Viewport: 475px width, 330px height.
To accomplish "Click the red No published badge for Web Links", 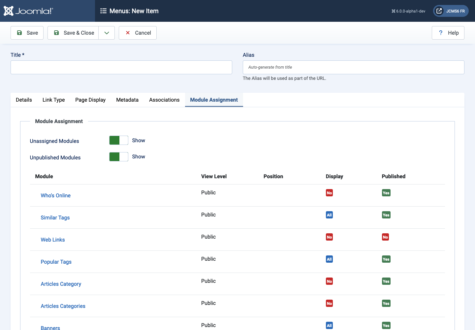I will coord(385,237).
